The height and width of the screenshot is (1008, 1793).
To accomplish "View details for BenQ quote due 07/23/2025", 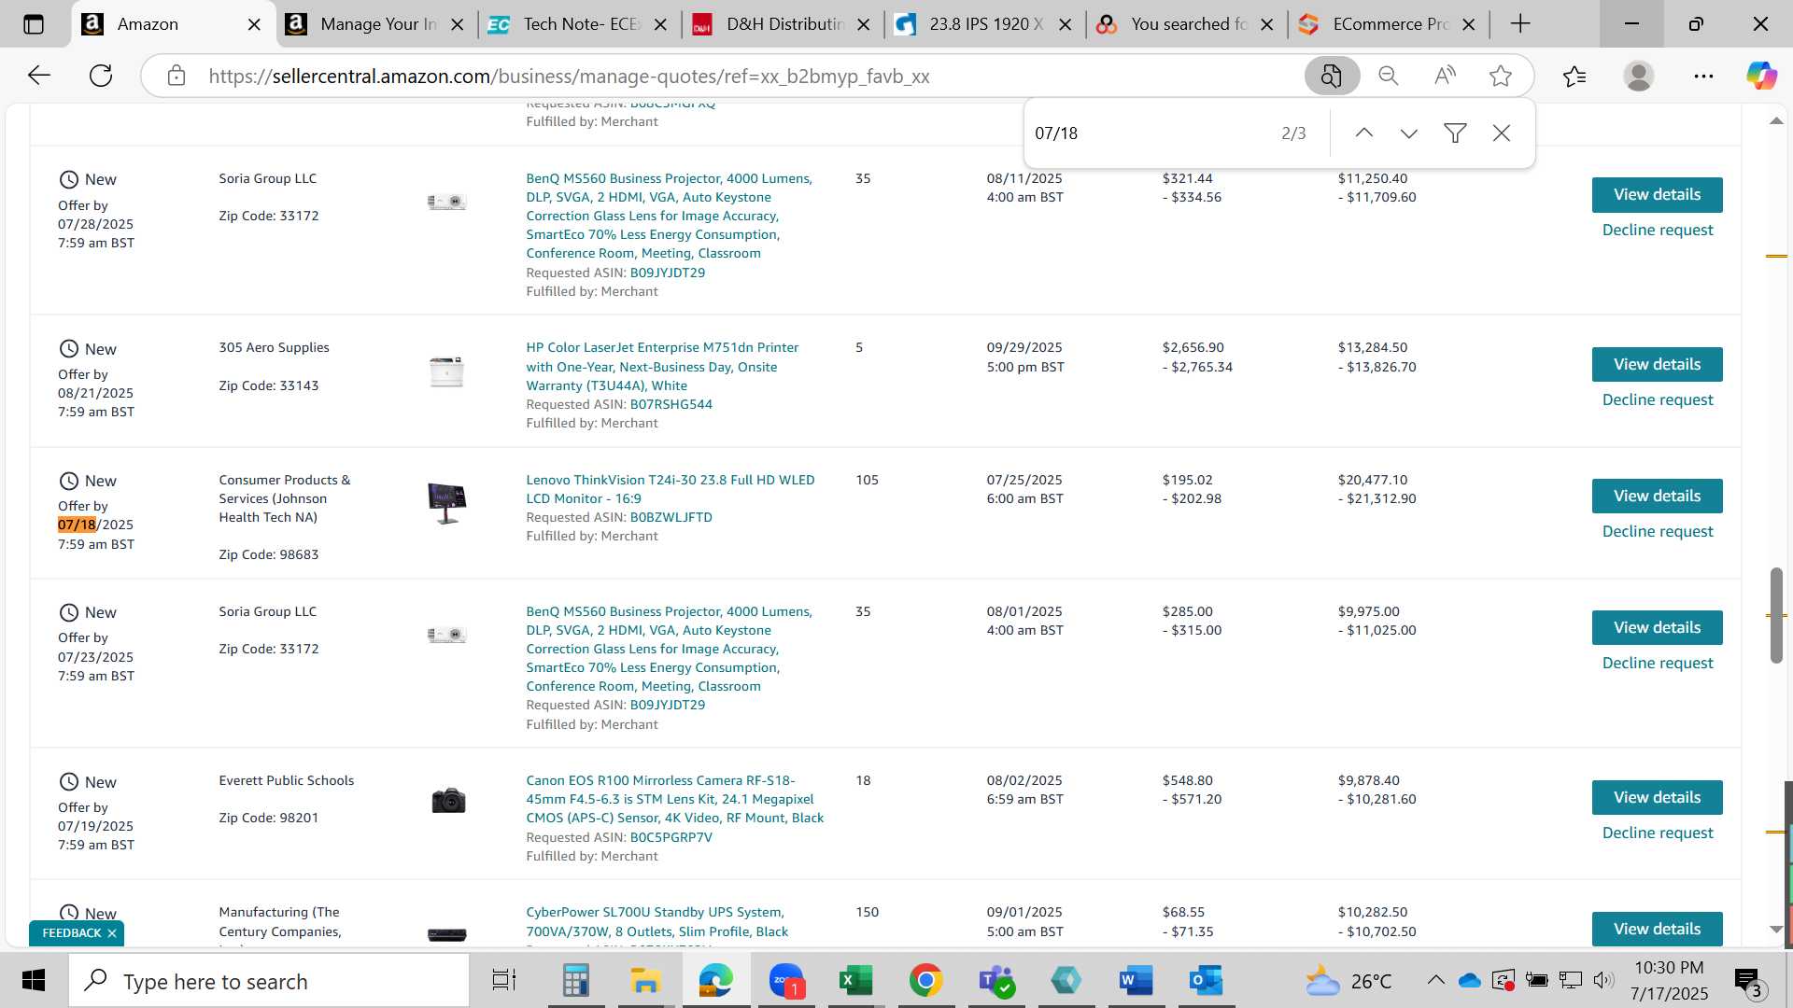I will (x=1657, y=628).
